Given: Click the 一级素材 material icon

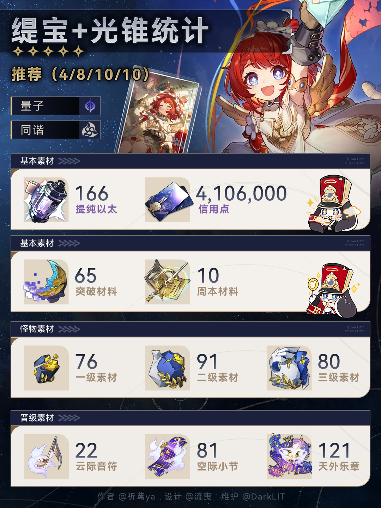Looking at the screenshot, I should [x=46, y=368].
